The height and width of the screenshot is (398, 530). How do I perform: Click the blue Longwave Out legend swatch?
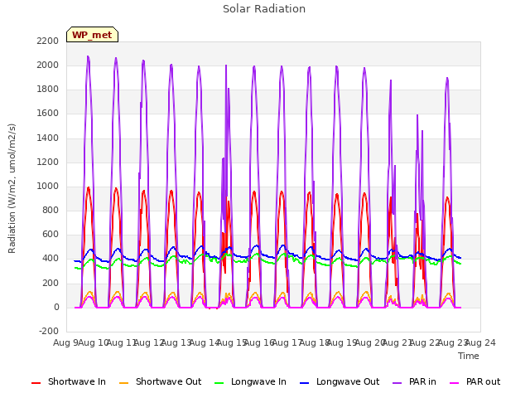305,383
